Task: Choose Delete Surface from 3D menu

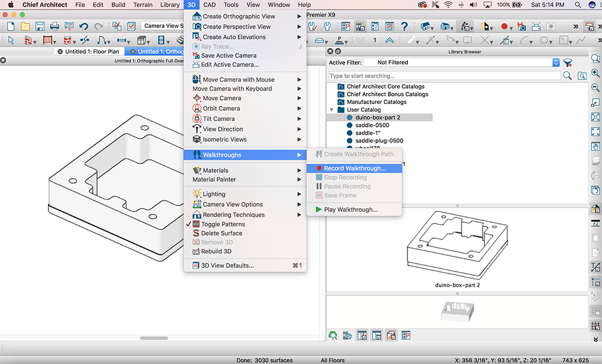Action: 245,233
